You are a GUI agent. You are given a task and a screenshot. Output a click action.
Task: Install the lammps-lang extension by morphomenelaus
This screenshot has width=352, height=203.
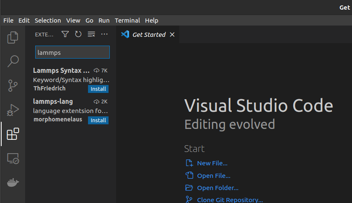[x=98, y=120]
